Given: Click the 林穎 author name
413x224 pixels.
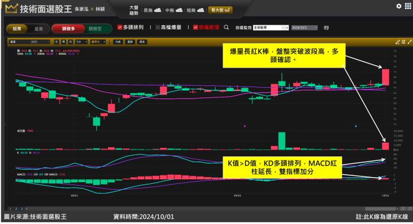Looking at the screenshot, I should (x=100, y=9).
